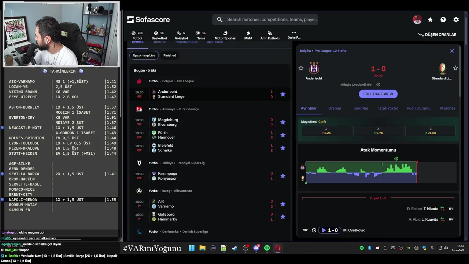Switch to Matches tab
This screenshot has width=469, height=264.
tap(448, 108)
